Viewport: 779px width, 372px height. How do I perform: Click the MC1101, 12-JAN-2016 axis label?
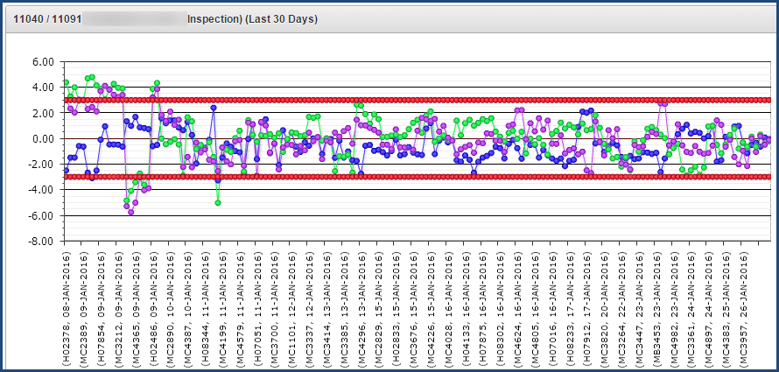click(x=291, y=308)
